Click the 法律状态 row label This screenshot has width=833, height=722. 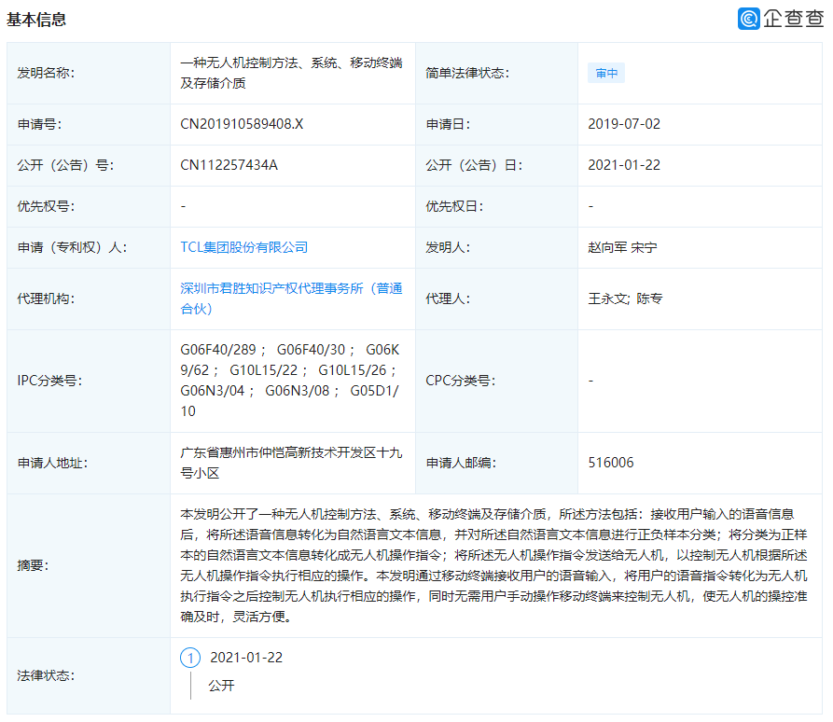tap(46, 674)
